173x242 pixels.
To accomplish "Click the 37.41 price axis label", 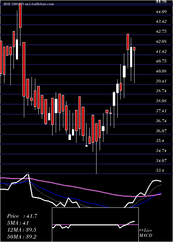I will tap(161, 111).
